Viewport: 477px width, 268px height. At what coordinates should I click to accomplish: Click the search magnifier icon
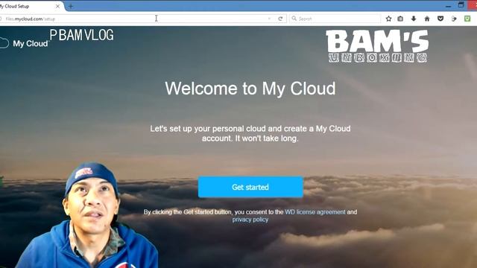point(294,19)
